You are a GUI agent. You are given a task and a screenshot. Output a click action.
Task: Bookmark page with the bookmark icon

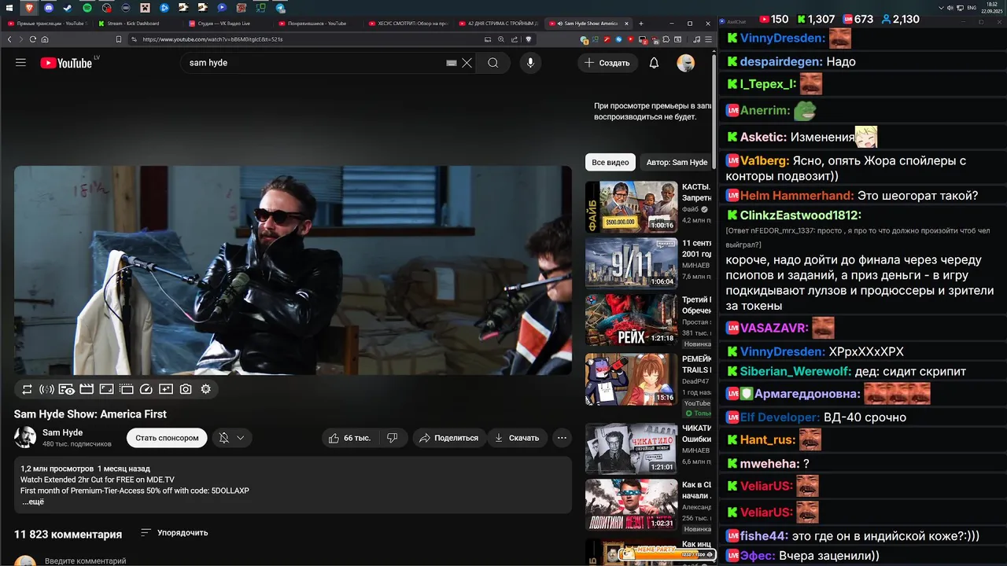(118, 39)
